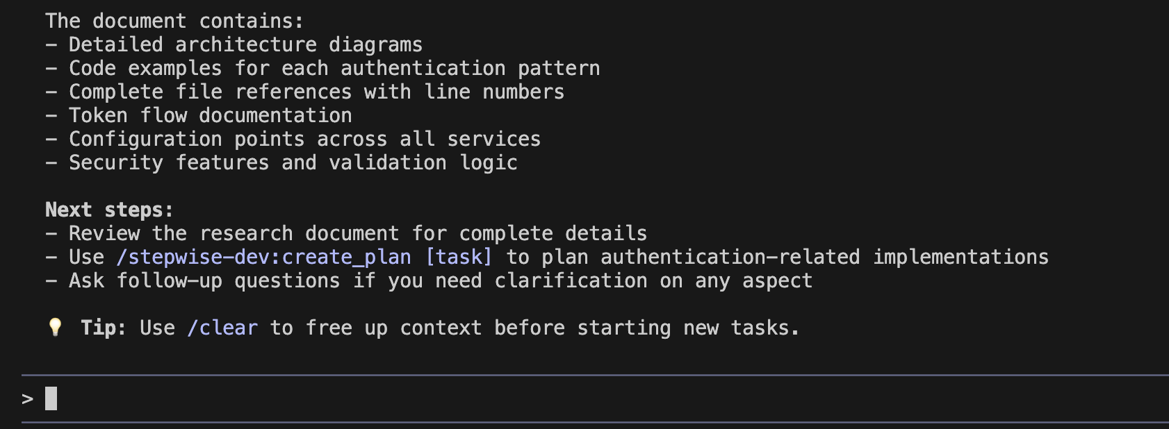Click the '>' prompt symbol
This screenshot has height=429, width=1169.
pos(27,398)
